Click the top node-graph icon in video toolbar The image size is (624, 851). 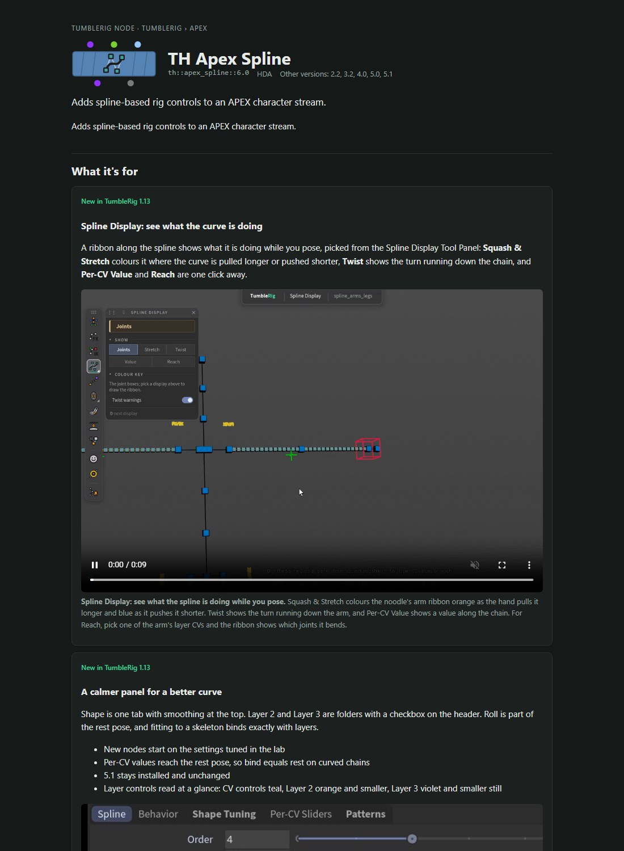coord(94,322)
